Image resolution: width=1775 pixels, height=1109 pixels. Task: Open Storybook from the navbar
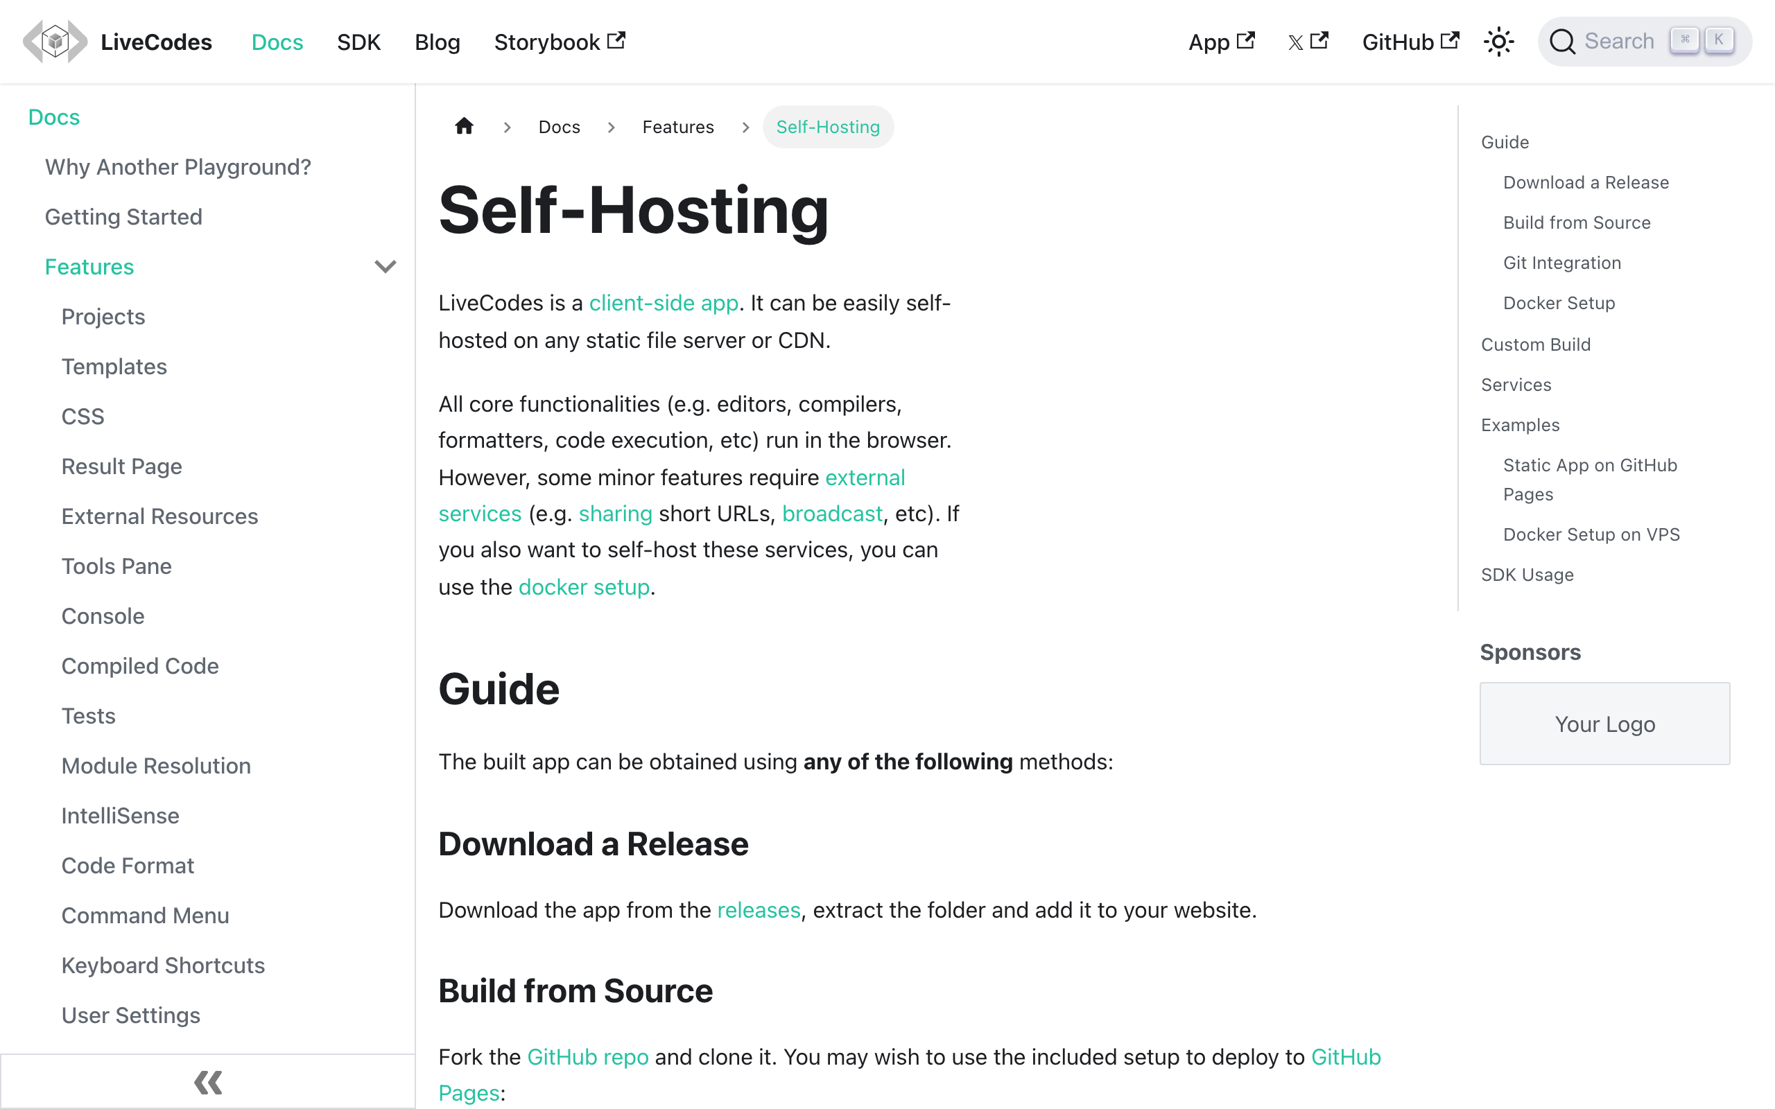point(559,42)
